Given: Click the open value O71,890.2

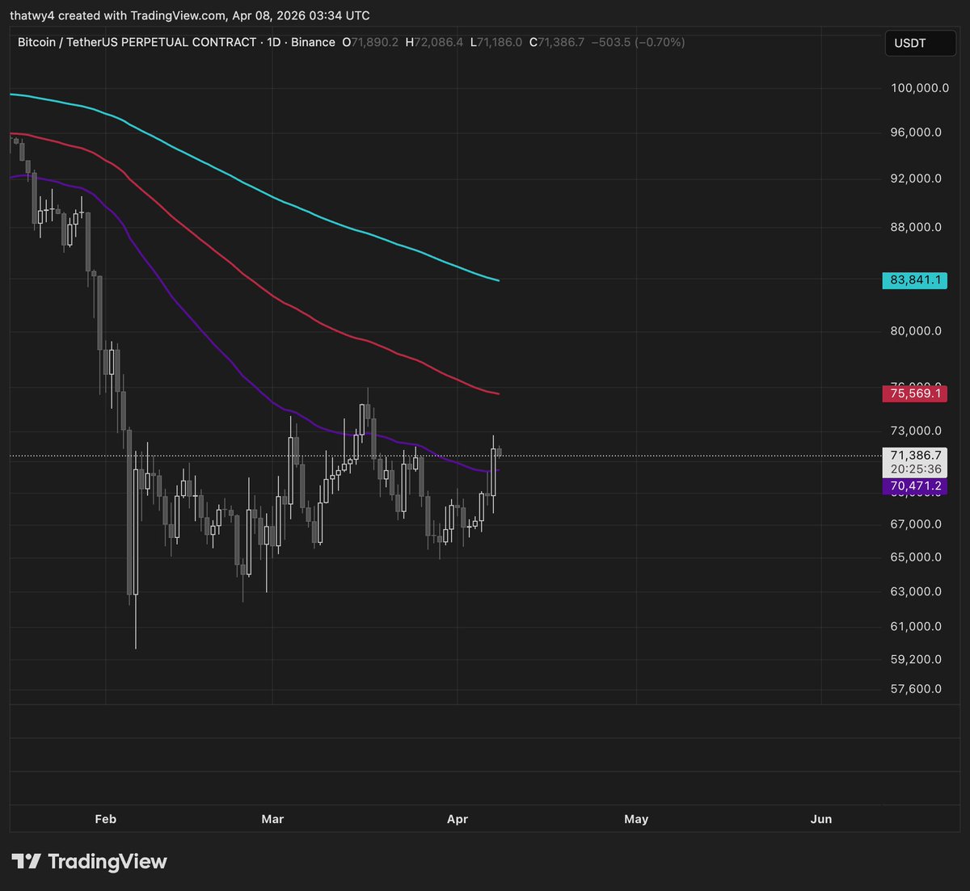Looking at the screenshot, I should click(370, 42).
